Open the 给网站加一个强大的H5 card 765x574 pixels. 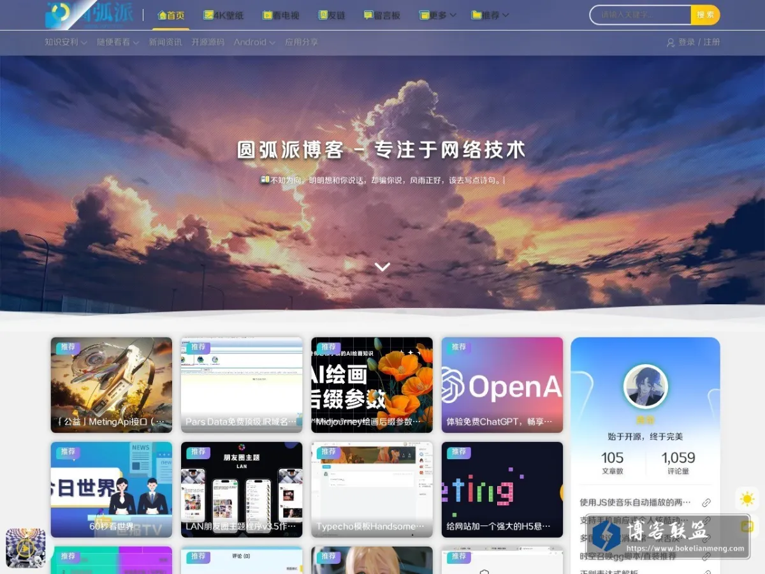pos(502,490)
